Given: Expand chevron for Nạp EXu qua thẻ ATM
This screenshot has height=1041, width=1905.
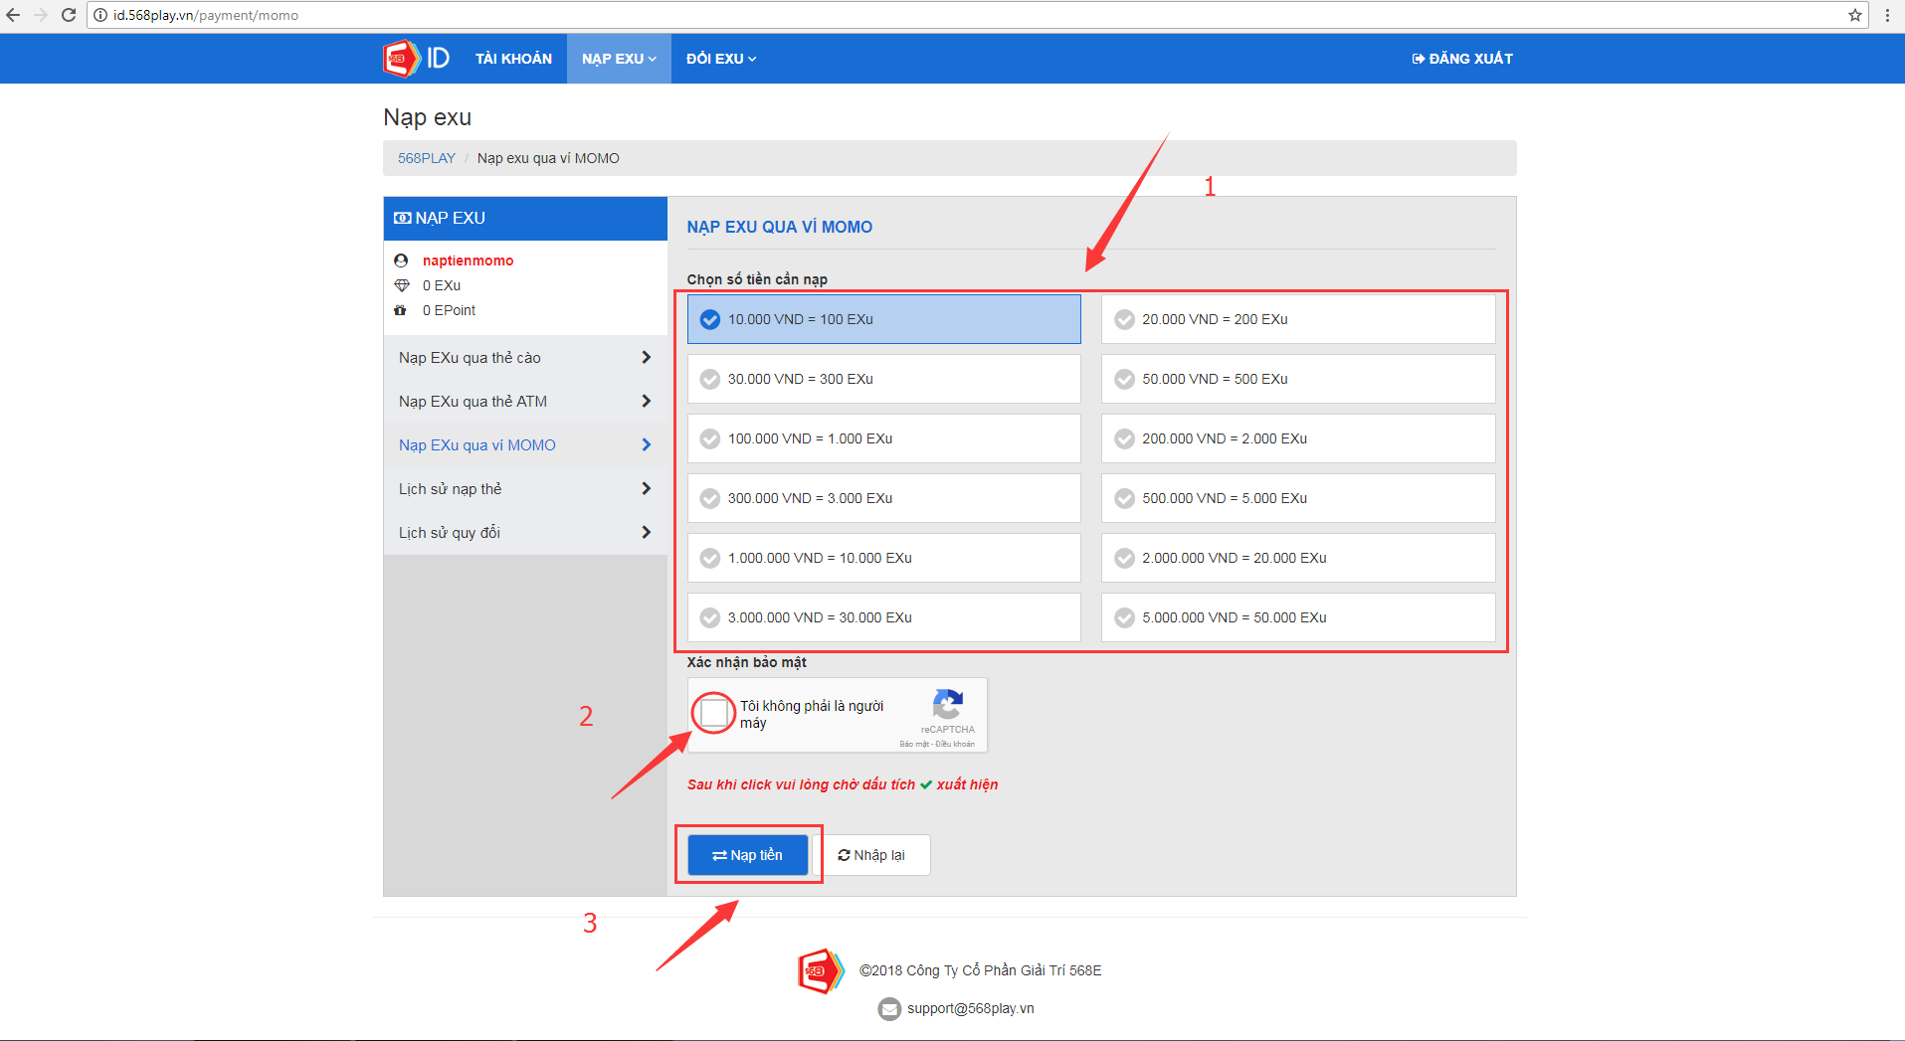Looking at the screenshot, I should point(646,401).
